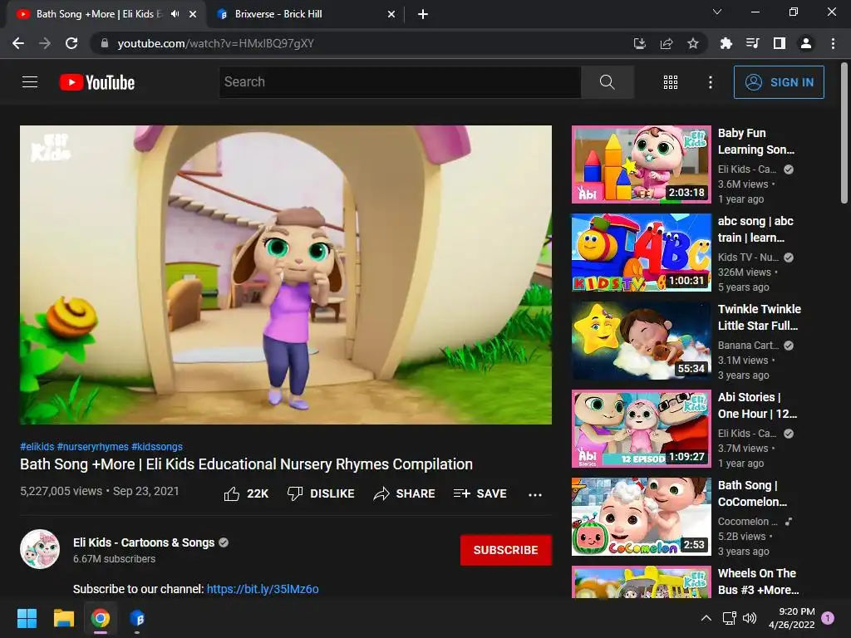
Task: Open the YouTube hamburger guide menu
Action: 30,82
